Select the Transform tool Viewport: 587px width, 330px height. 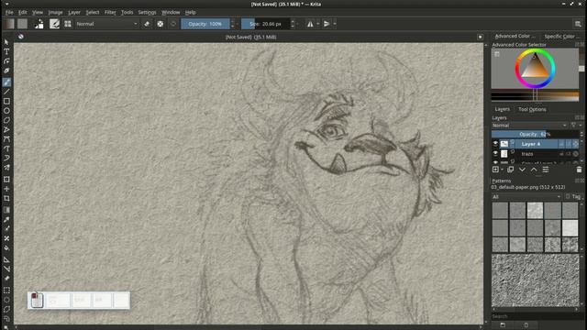(6, 180)
